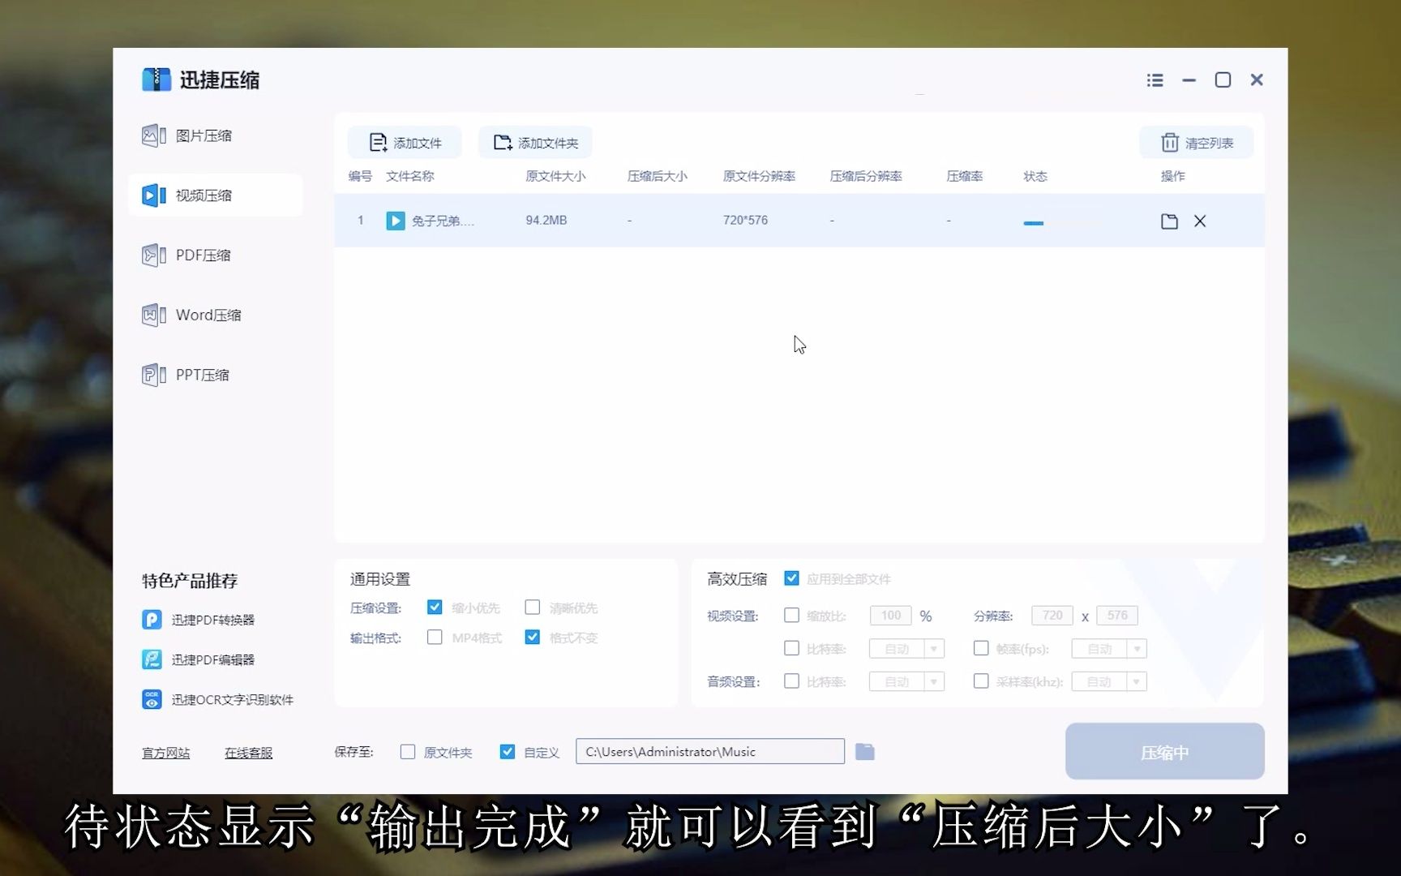Close the 迅捷压缩 window
Viewport: 1401px width, 876px height.
tap(1257, 79)
